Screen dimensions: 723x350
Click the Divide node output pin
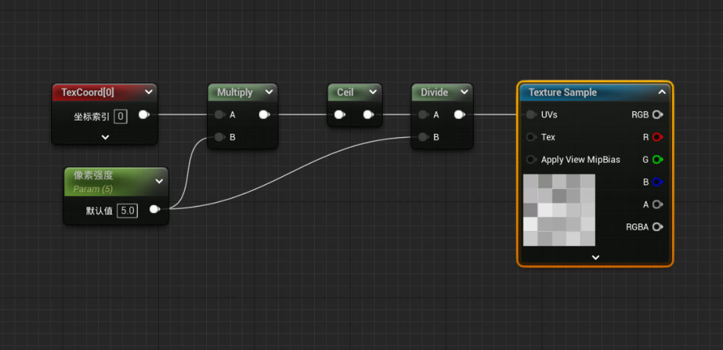click(x=460, y=115)
